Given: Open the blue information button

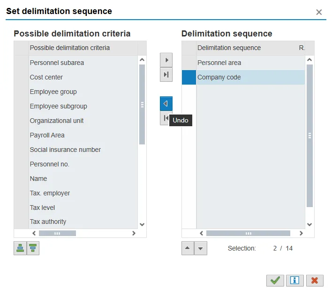Looking at the screenshot, I should coord(295,280).
